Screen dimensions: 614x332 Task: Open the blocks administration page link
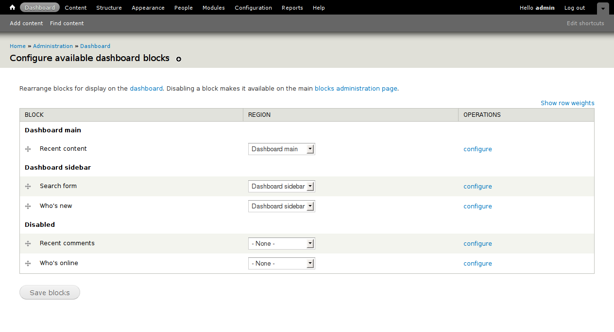(356, 89)
